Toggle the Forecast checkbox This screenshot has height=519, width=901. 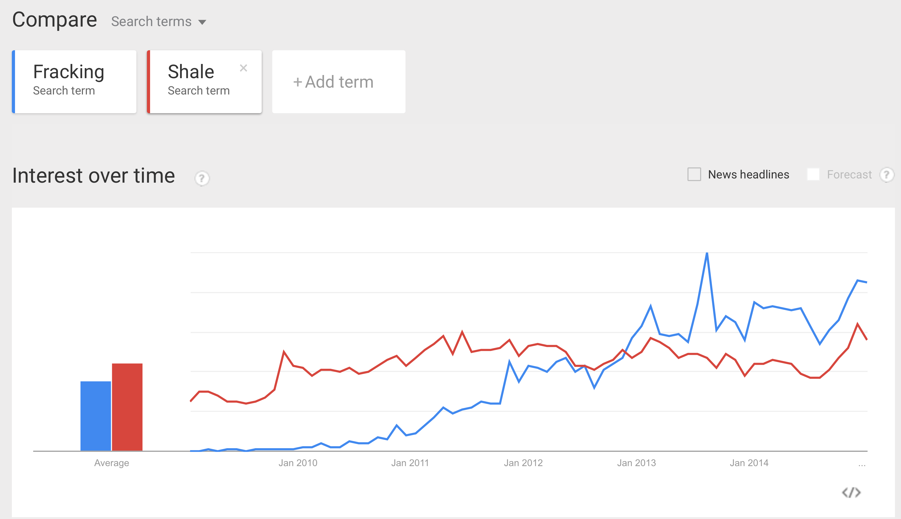click(x=813, y=175)
